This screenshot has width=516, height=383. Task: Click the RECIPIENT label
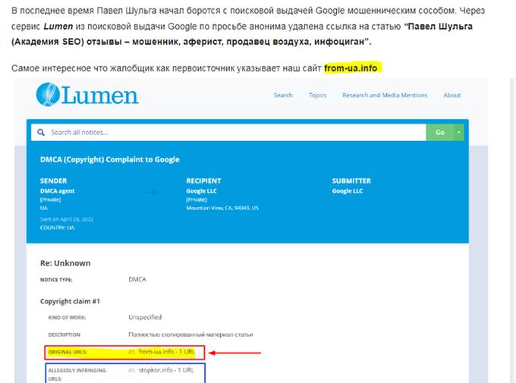coord(203,181)
